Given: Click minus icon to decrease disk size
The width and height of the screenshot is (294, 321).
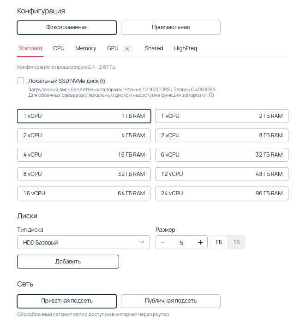Looking at the screenshot, I should click(163, 243).
